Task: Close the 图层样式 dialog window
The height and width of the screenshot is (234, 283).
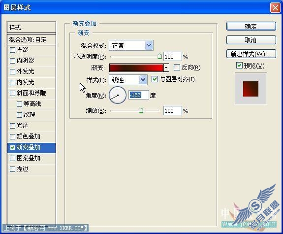Action: point(275,8)
